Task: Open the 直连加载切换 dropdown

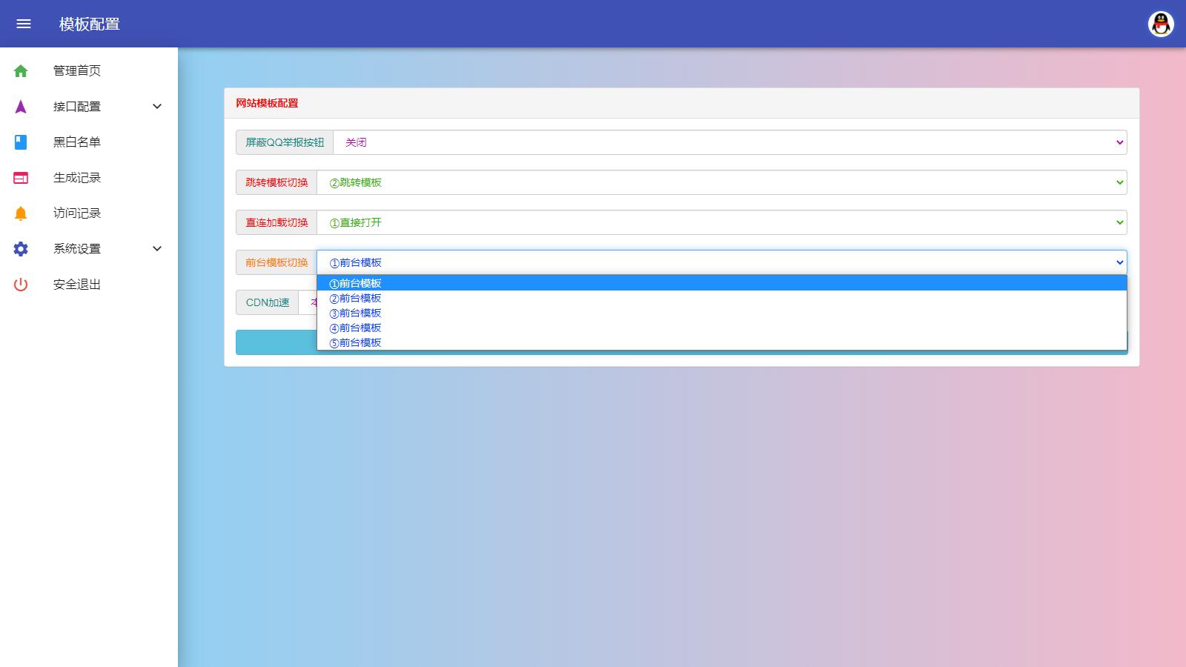Action: [721, 222]
